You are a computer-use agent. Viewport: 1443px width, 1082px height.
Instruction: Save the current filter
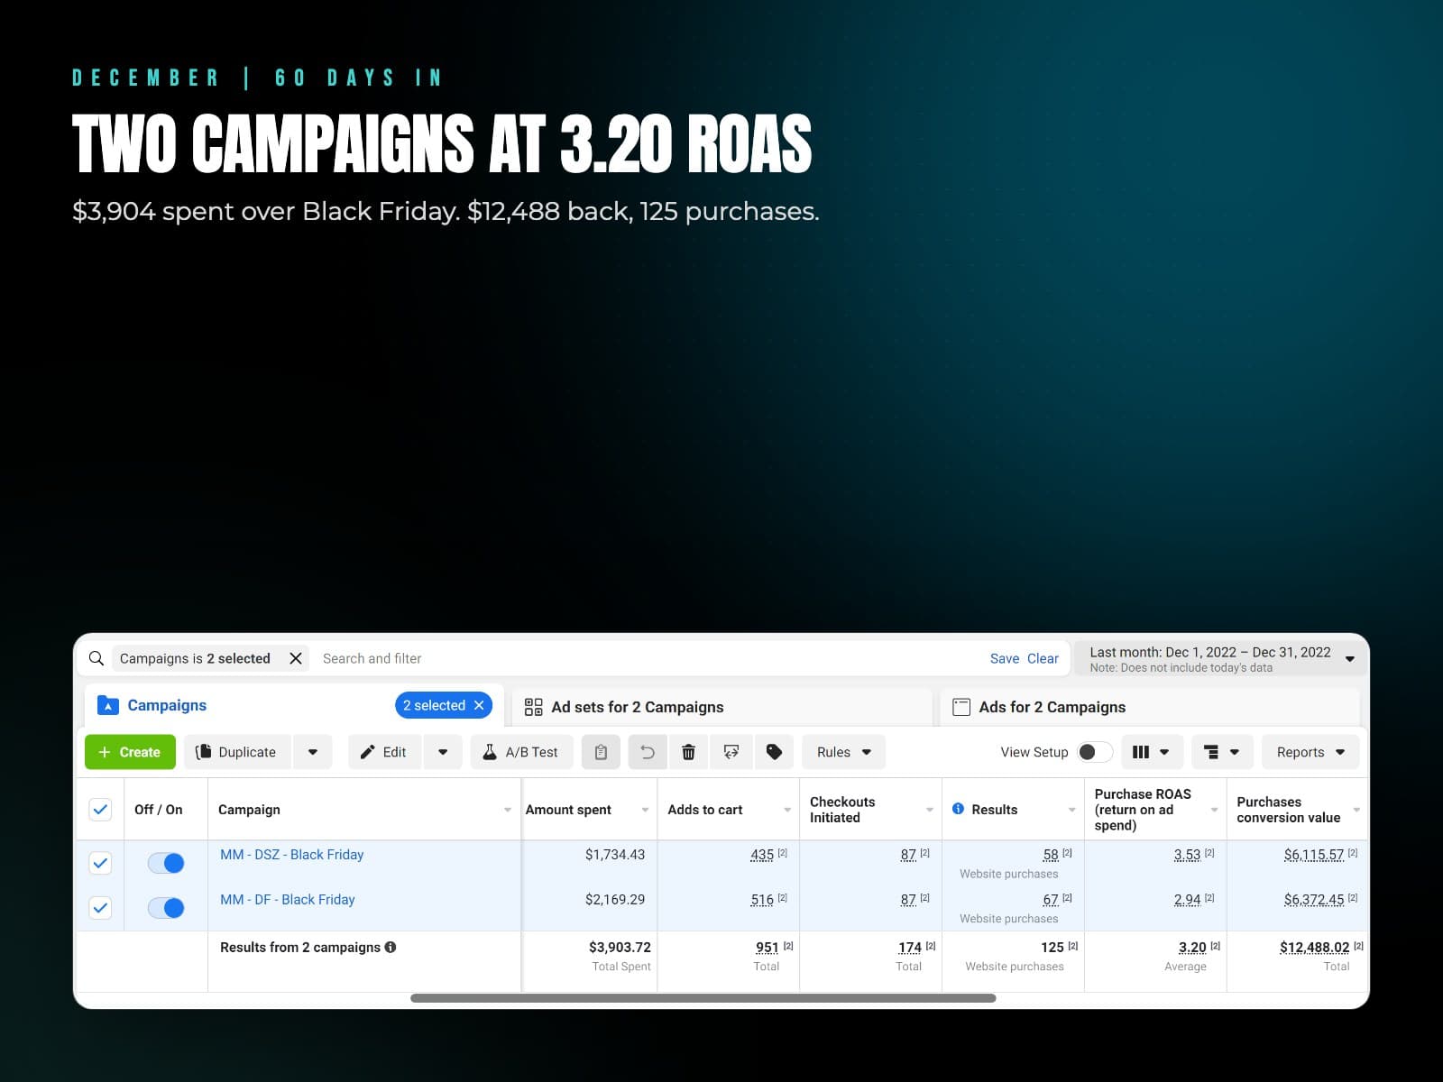pos(1005,658)
